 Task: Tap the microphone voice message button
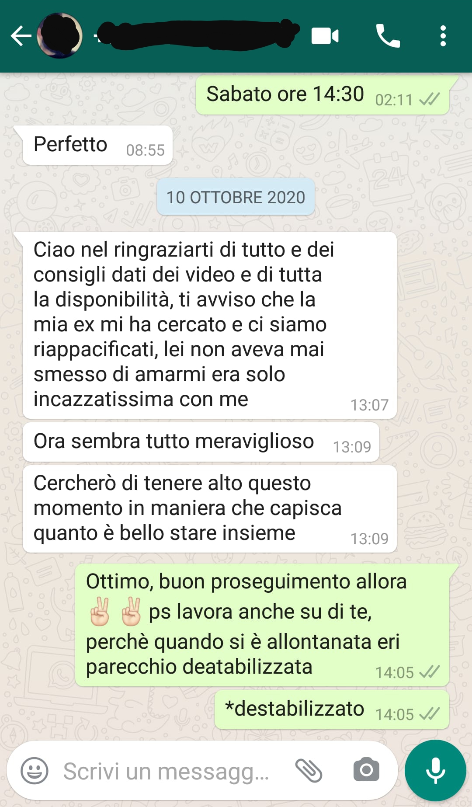[435, 770]
